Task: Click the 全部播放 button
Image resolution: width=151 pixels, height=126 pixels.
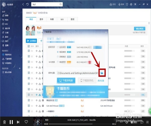Action: 31,41
